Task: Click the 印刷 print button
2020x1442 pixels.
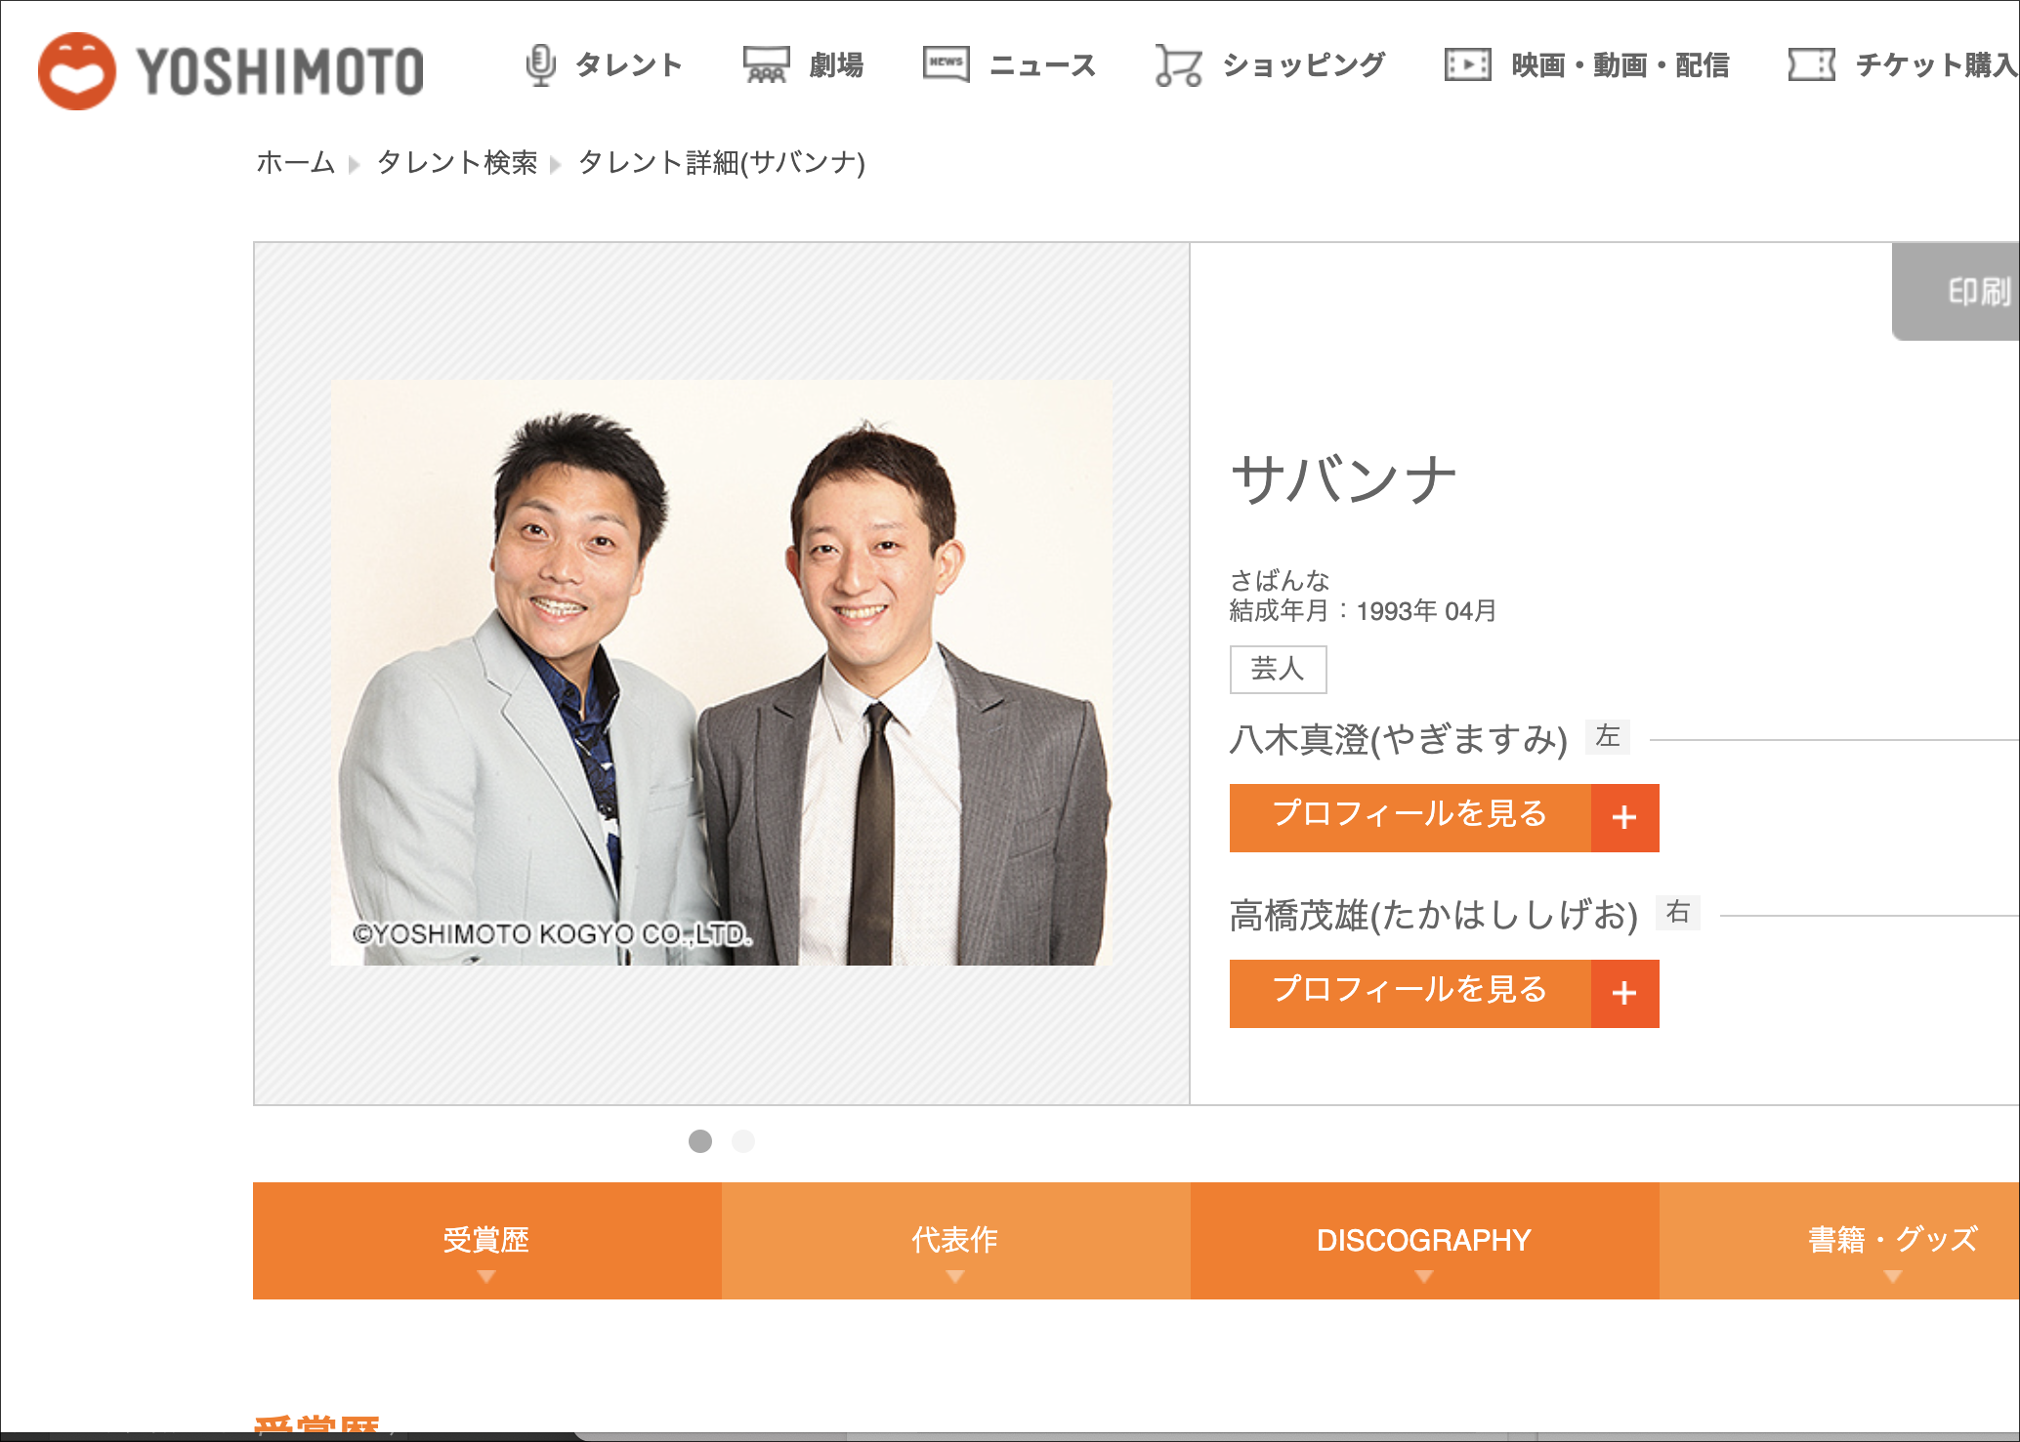Action: tap(1974, 291)
